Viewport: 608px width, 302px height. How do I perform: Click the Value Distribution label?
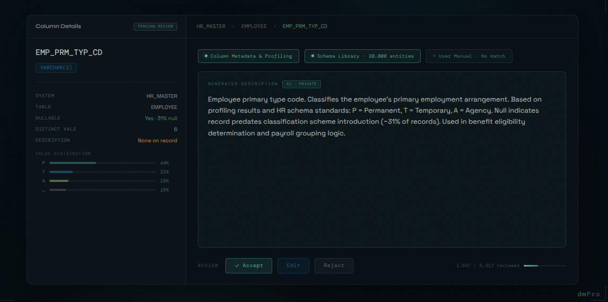tap(63, 153)
